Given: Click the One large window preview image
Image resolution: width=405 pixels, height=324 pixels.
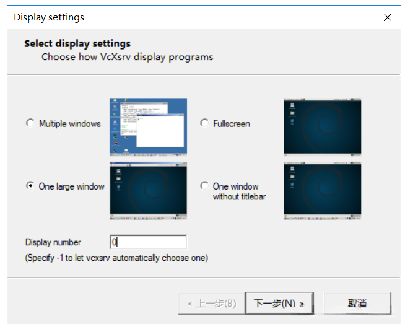Looking at the screenshot, I should point(148,191).
